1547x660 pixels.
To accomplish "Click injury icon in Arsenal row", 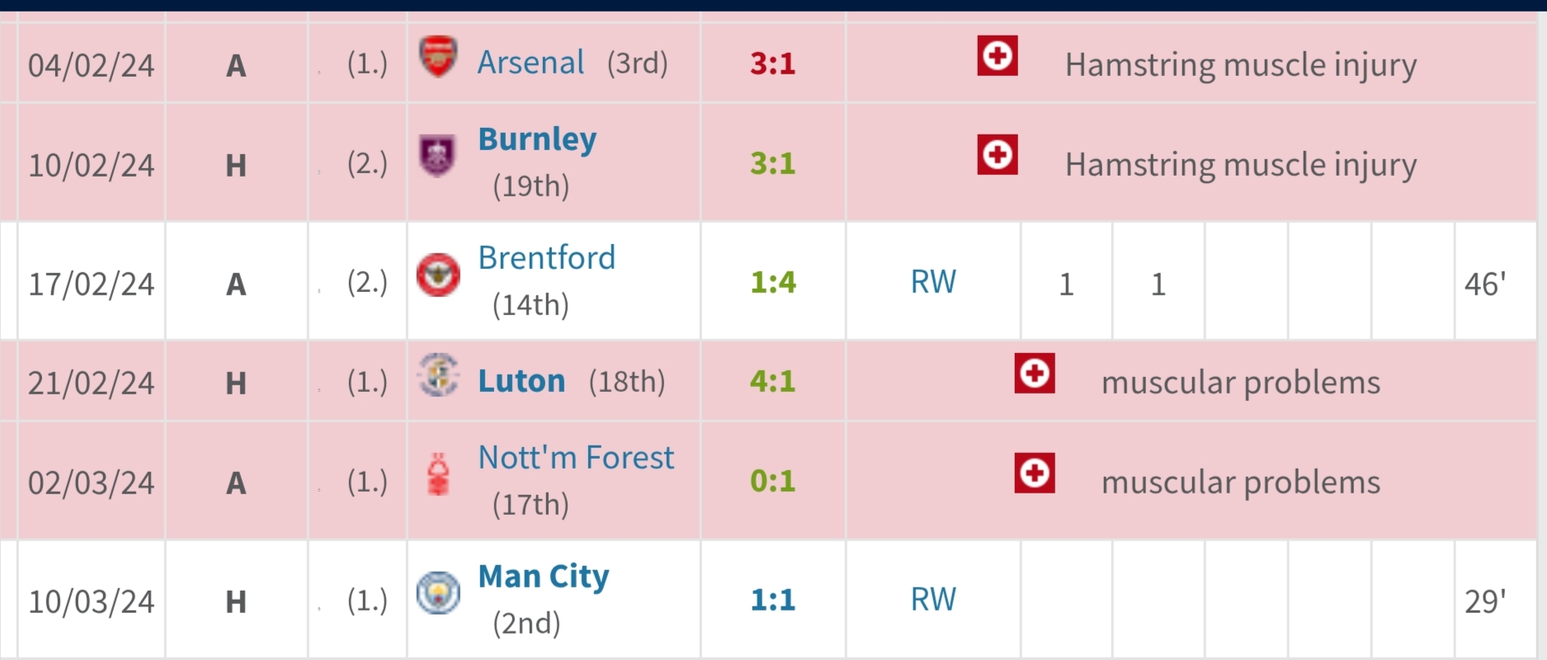I will 997,56.
